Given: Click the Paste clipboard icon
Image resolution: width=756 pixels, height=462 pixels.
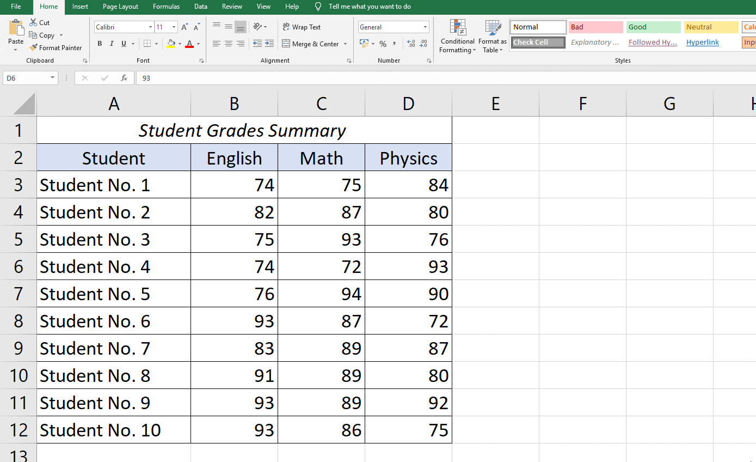Looking at the screenshot, I should 16,27.
